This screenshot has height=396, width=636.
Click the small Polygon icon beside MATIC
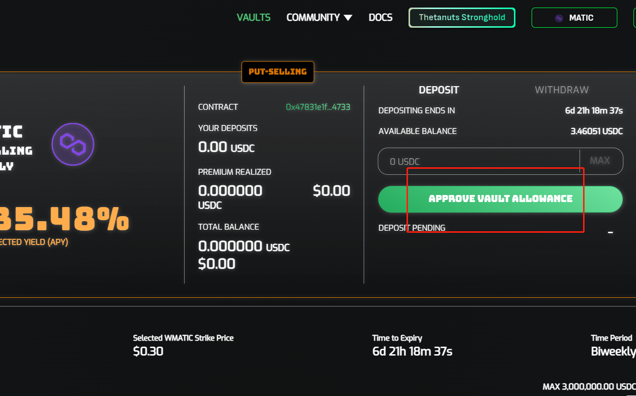(x=559, y=18)
